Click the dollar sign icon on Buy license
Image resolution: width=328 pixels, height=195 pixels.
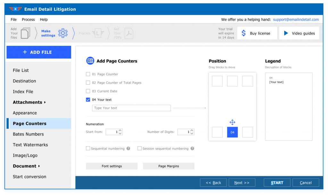[x=243, y=33]
